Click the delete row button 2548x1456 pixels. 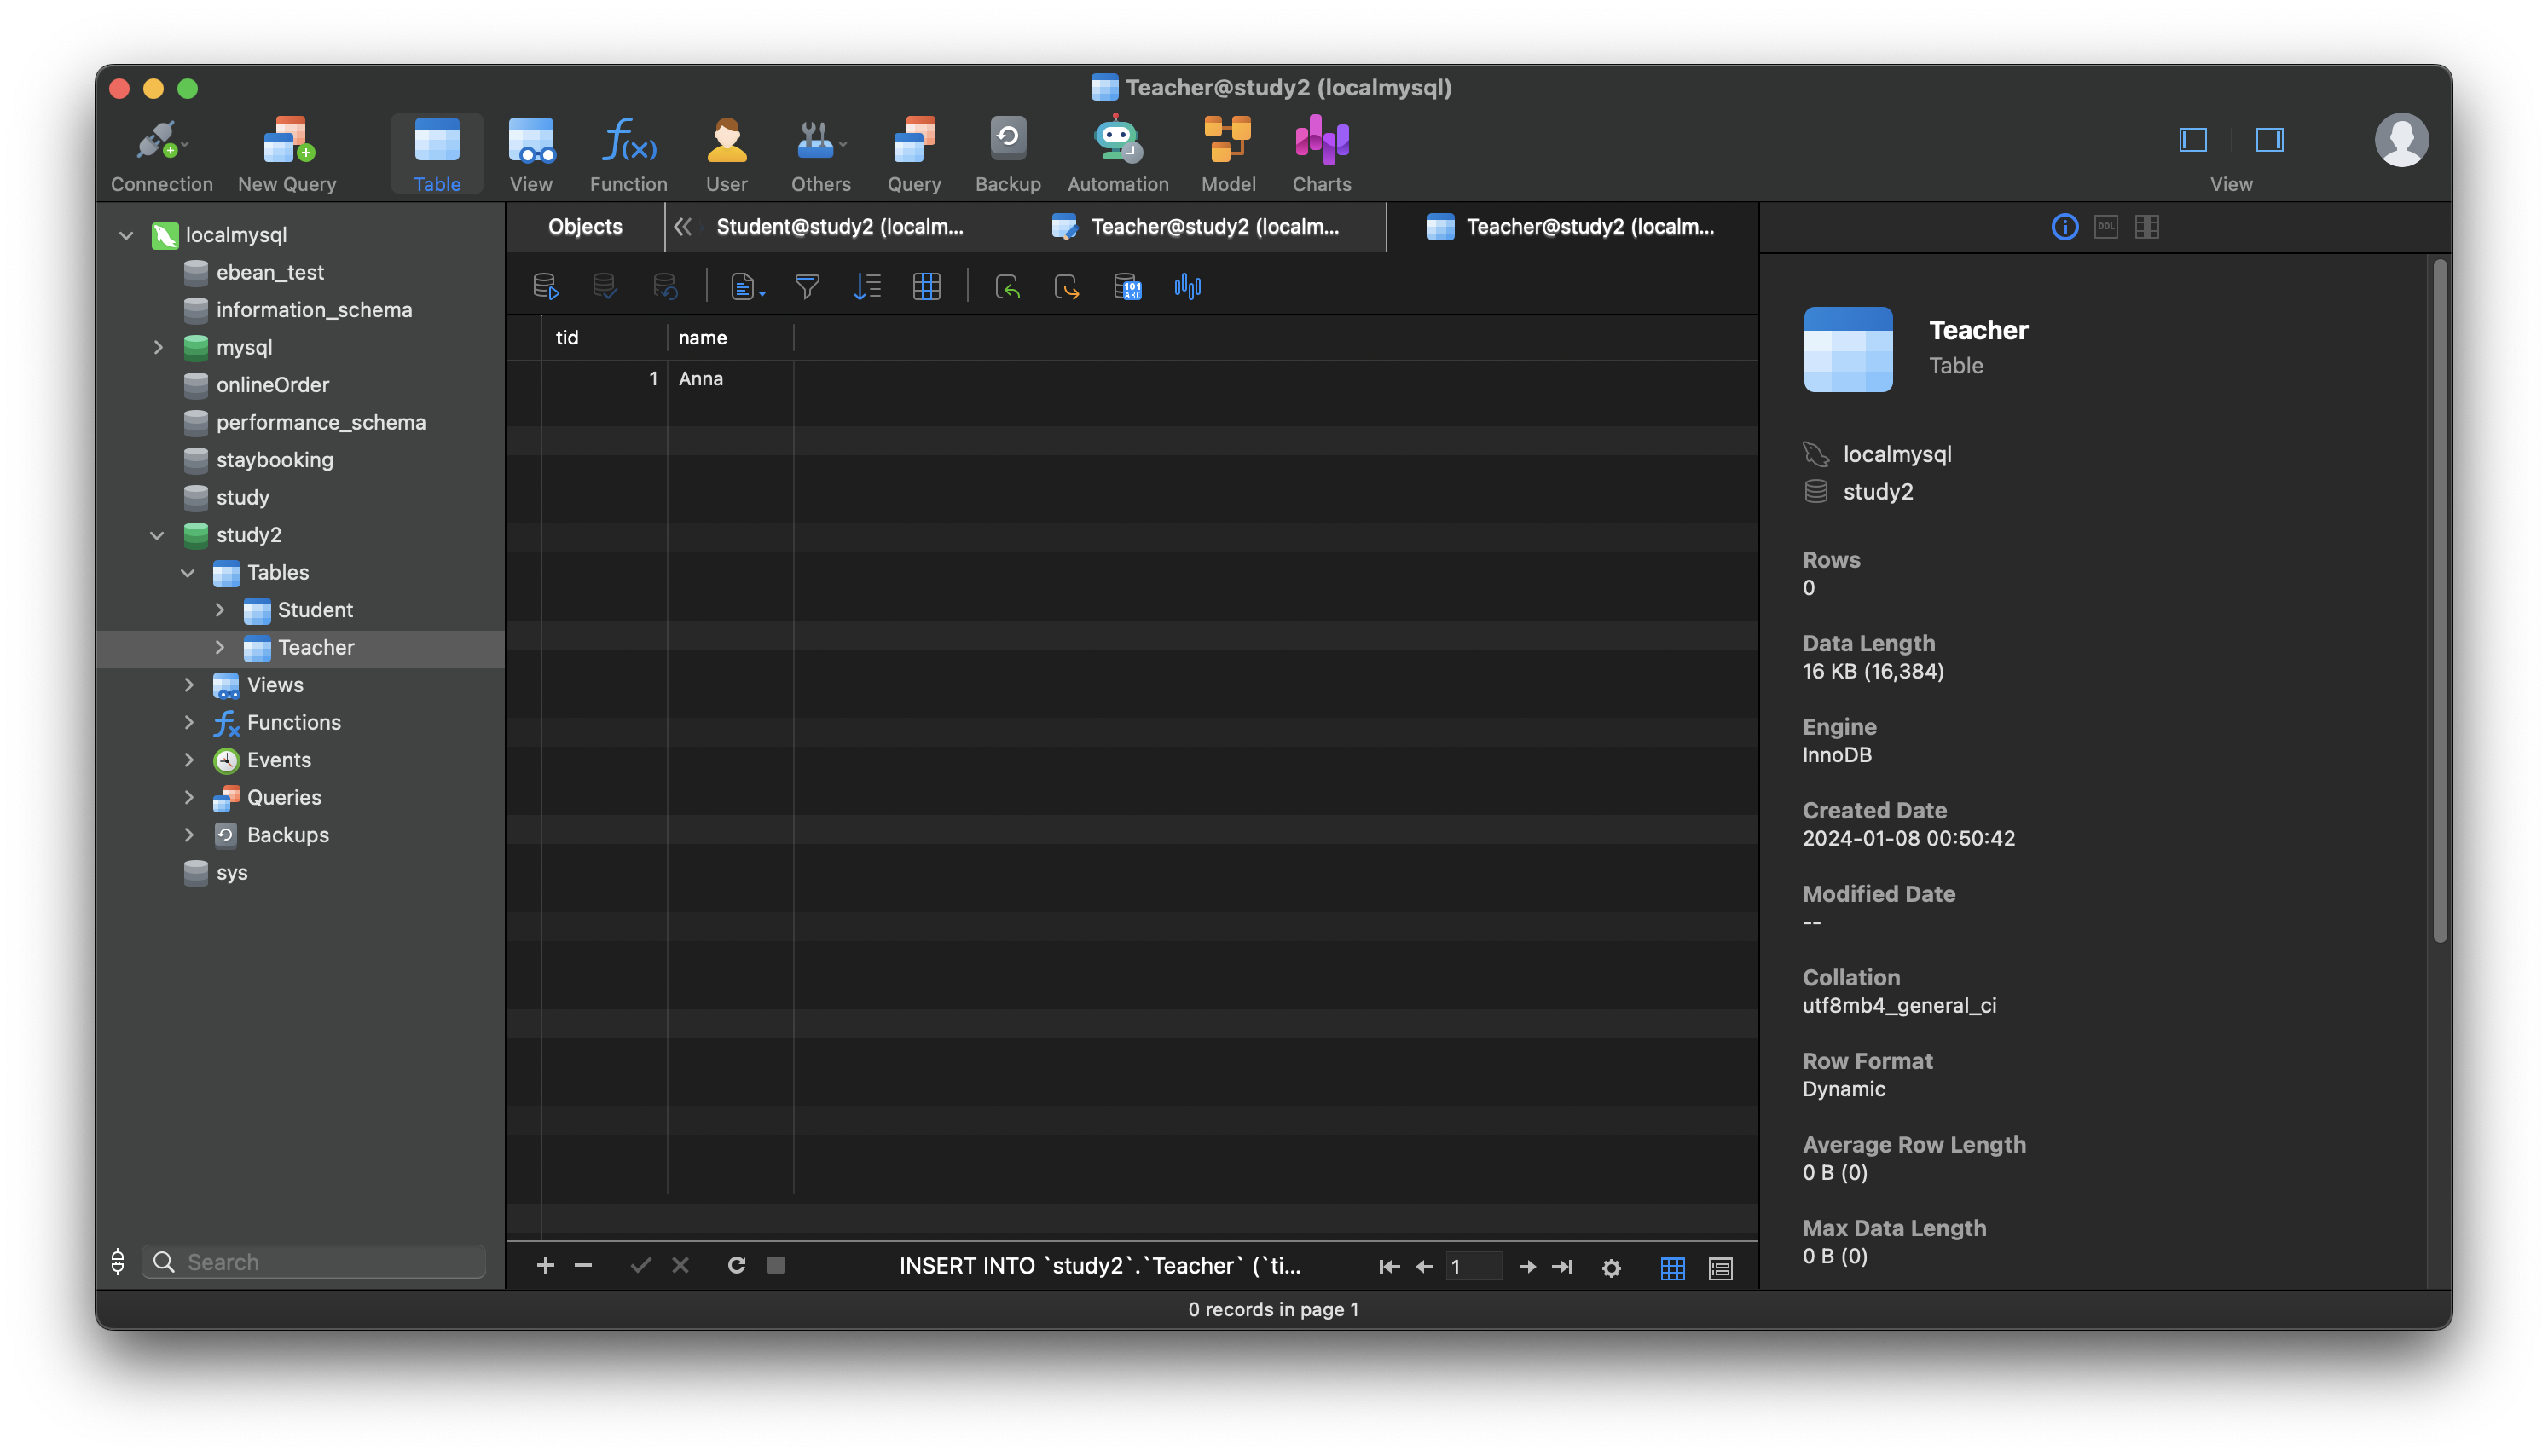[x=582, y=1265]
